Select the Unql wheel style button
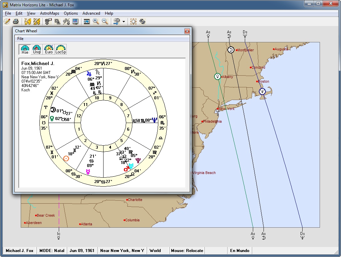Image resolution: width=341 pixels, height=257 pixels. pyautogui.click(x=36, y=49)
